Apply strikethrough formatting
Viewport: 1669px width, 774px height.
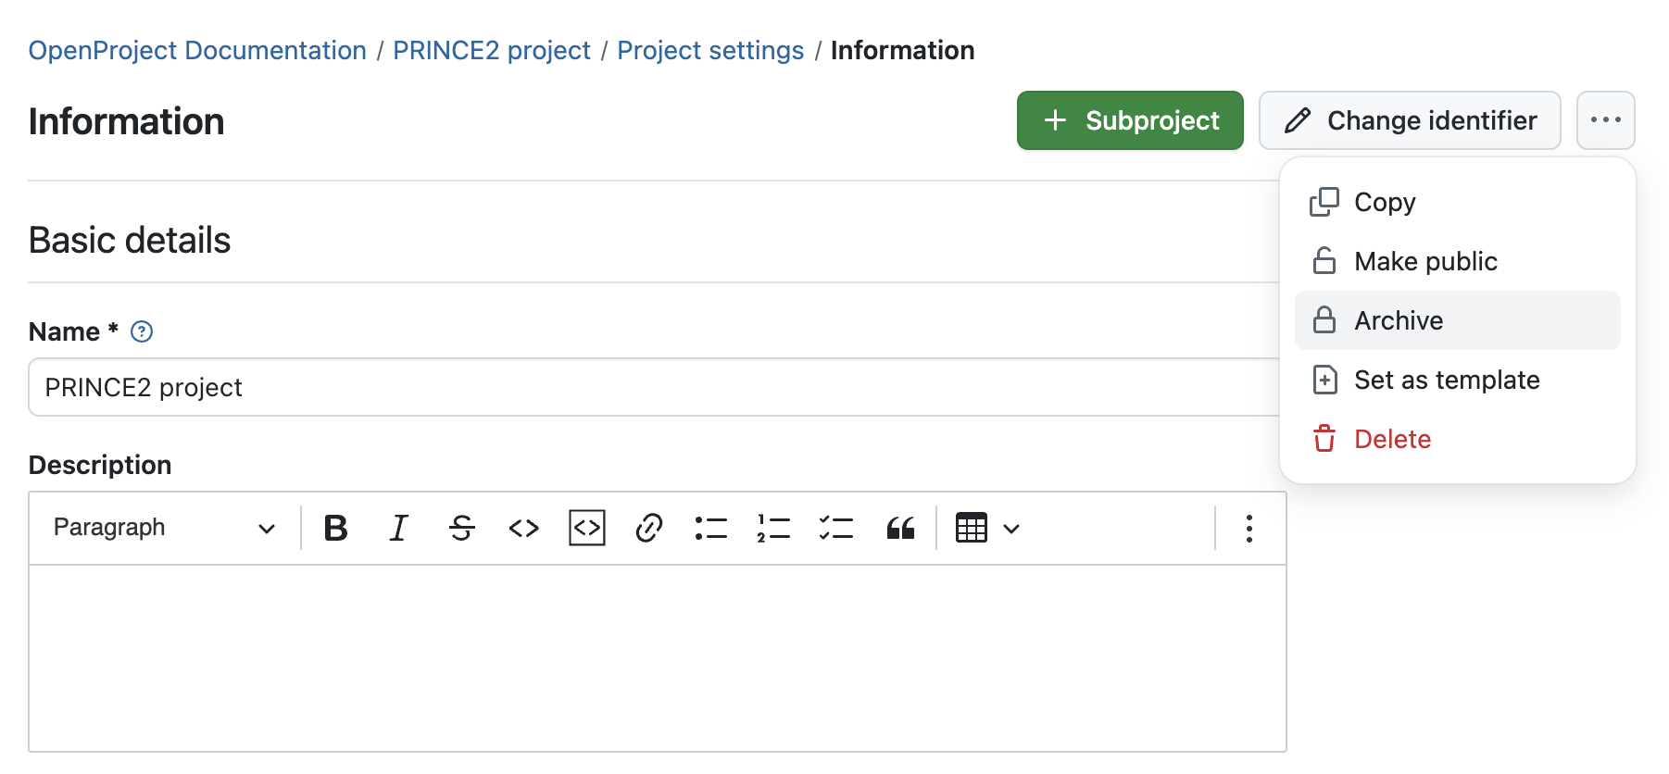[x=461, y=528]
